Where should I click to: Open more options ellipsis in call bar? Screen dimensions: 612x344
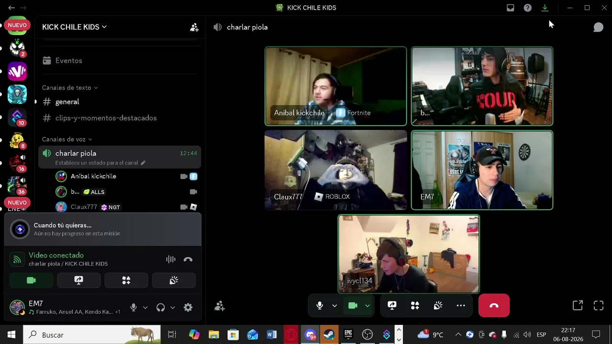[x=461, y=306]
